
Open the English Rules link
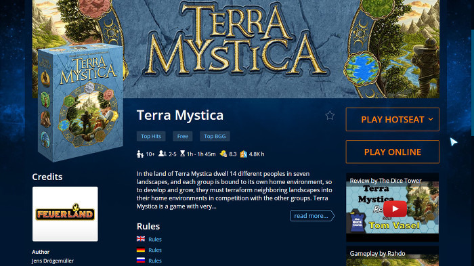155,240
